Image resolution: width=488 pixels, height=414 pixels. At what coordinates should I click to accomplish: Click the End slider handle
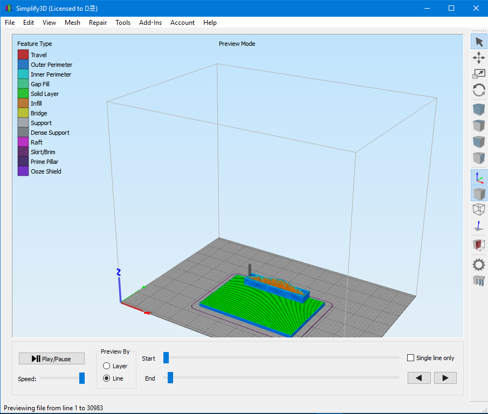170,377
